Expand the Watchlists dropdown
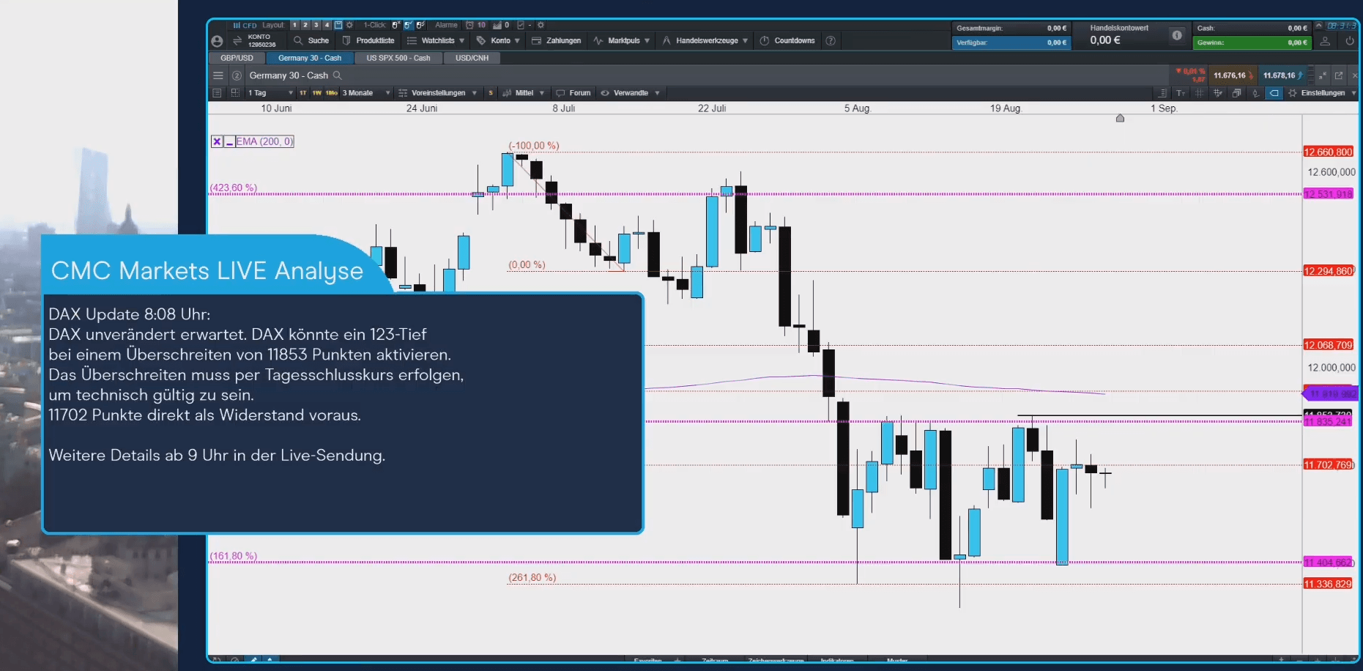The width and height of the screenshot is (1363, 671). tap(436, 41)
